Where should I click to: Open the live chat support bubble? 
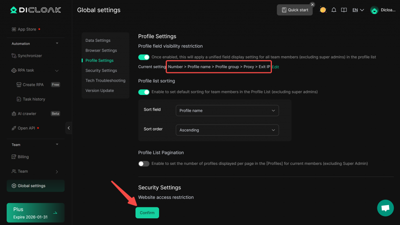click(385, 208)
